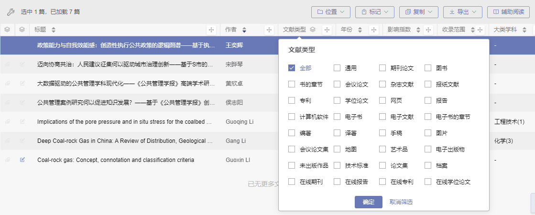Click note edit icon in Gang Li row
Viewport: 535px width, 215px height.
click(22, 140)
